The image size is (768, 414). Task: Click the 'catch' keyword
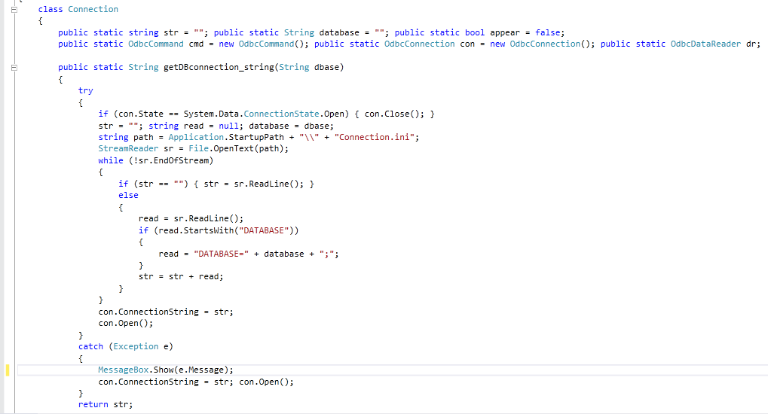click(x=90, y=347)
